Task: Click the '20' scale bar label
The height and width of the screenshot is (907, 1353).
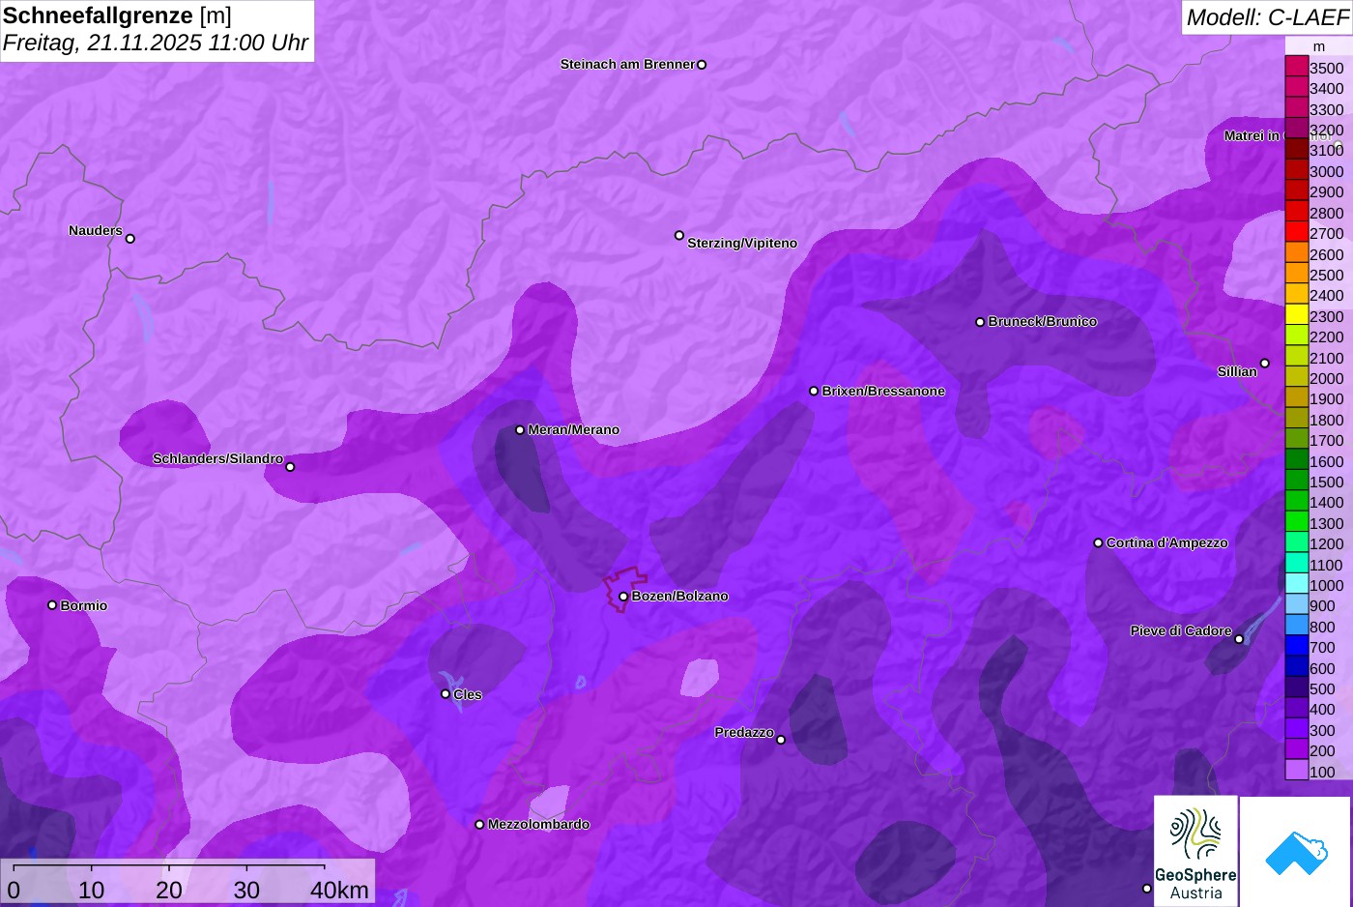Action: coord(169,891)
